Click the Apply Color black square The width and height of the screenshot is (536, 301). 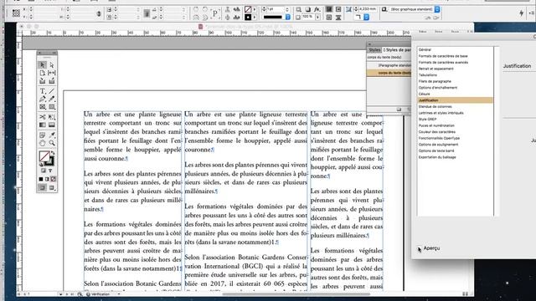41,179
